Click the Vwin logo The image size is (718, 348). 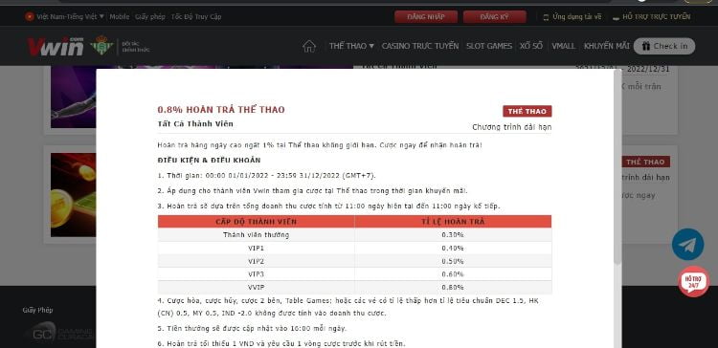(x=56, y=46)
